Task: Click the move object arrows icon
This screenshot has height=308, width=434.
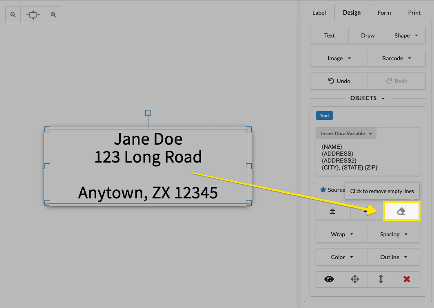Action: pos(354,279)
